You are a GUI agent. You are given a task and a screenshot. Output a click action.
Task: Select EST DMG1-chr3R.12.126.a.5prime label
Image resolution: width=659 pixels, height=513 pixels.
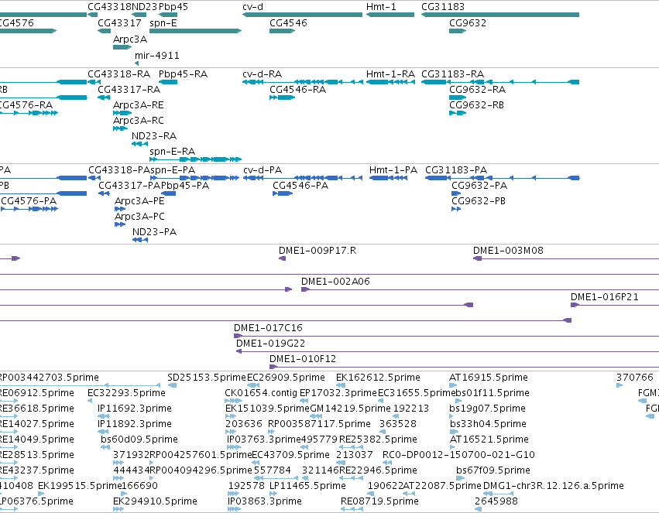tap(554, 486)
